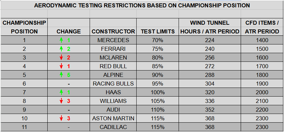Click the red down arrow beside Red Bull

pyautogui.click(x=61, y=66)
